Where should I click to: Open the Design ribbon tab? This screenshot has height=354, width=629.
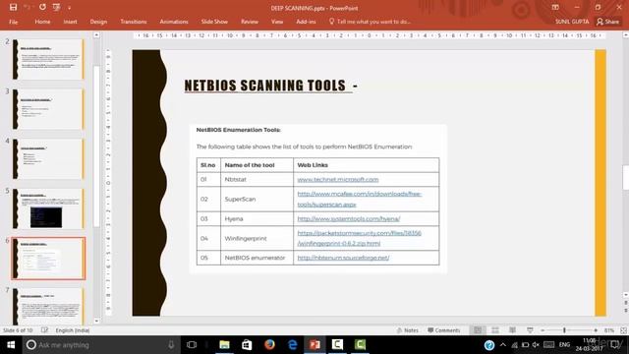coord(98,22)
